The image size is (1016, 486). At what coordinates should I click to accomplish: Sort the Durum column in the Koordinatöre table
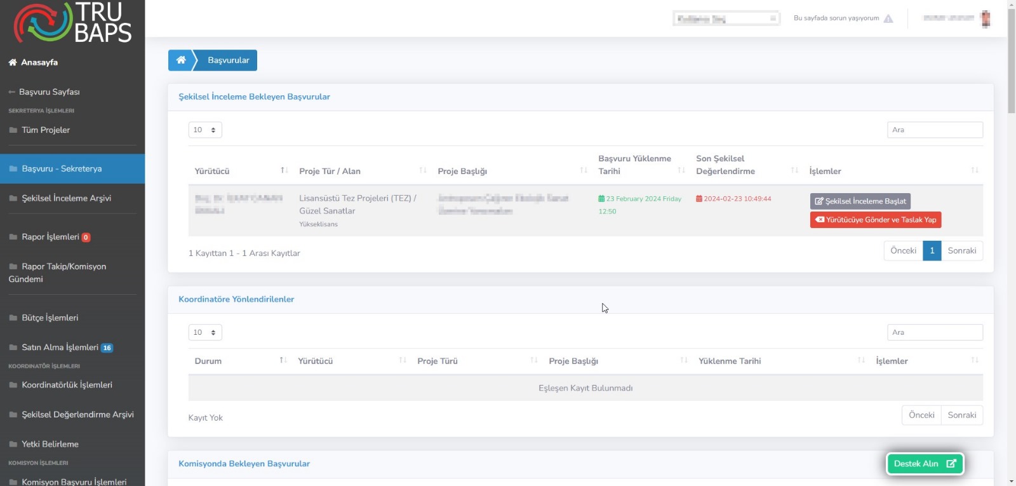pyautogui.click(x=283, y=360)
